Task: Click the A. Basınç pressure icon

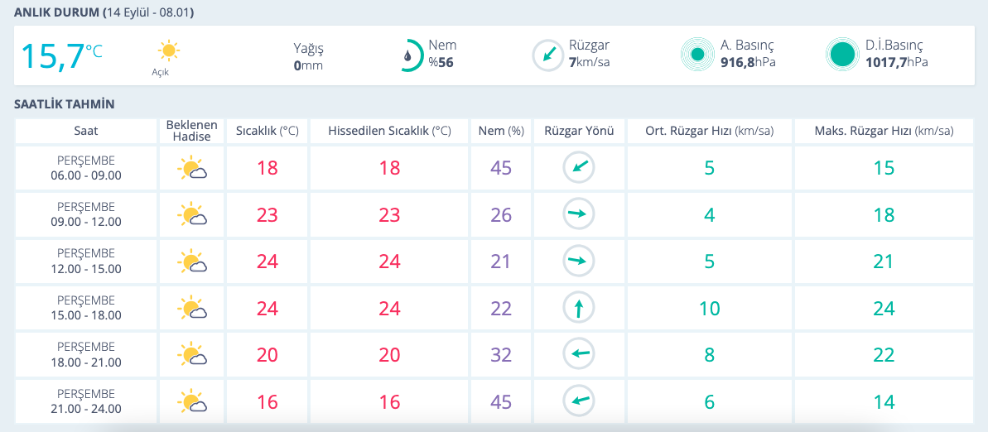Action: click(697, 55)
